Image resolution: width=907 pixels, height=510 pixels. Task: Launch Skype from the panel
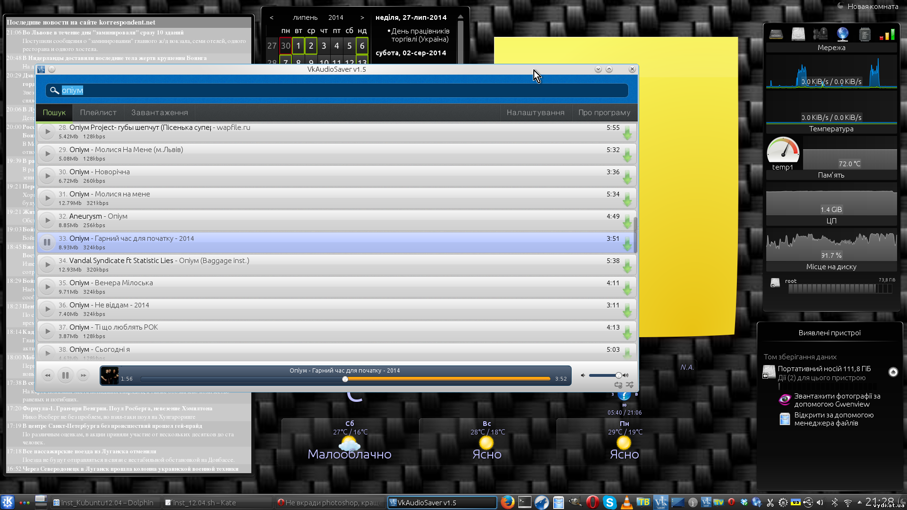(609, 502)
